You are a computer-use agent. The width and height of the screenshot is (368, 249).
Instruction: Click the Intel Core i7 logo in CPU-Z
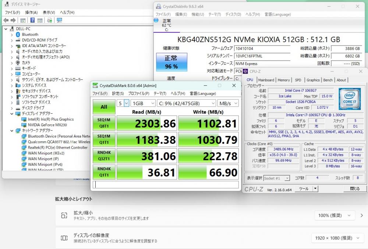350,99
